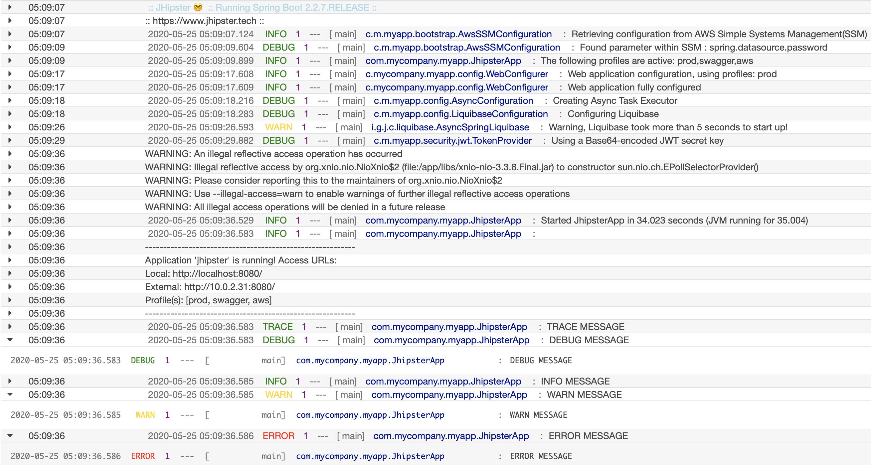Expand the Liquibase startup warning row
Screen dimensions: 871x465
[x=10, y=127]
